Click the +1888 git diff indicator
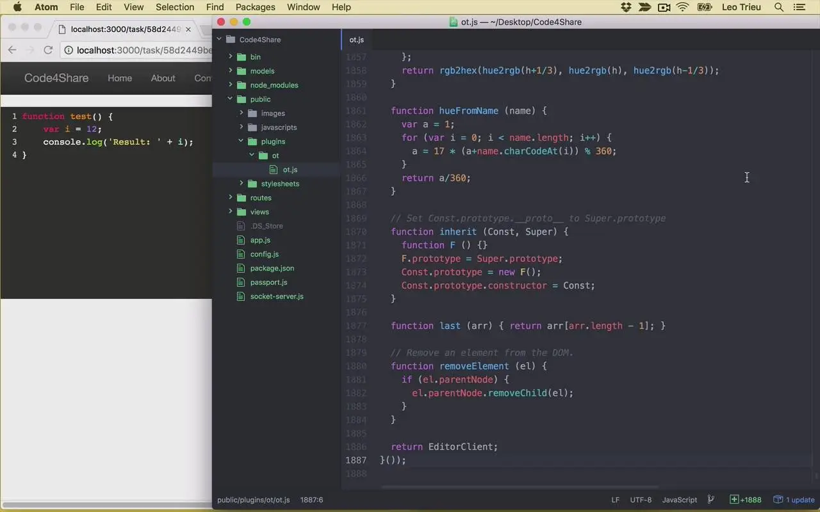Image resolution: width=820 pixels, height=512 pixels. click(x=746, y=500)
